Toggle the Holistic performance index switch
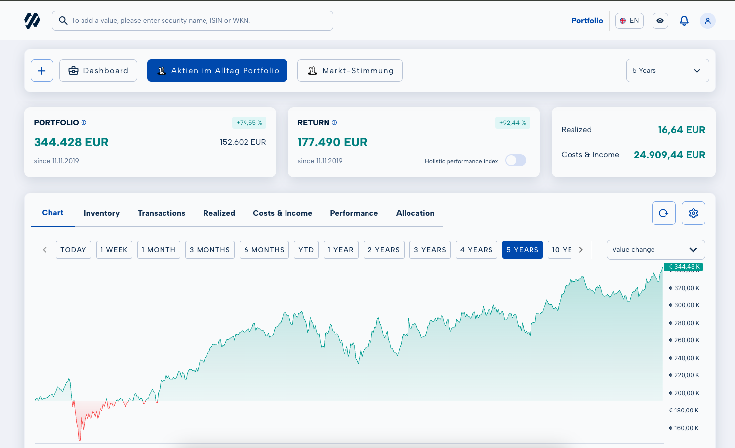This screenshot has height=448, width=735. point(515,161)
